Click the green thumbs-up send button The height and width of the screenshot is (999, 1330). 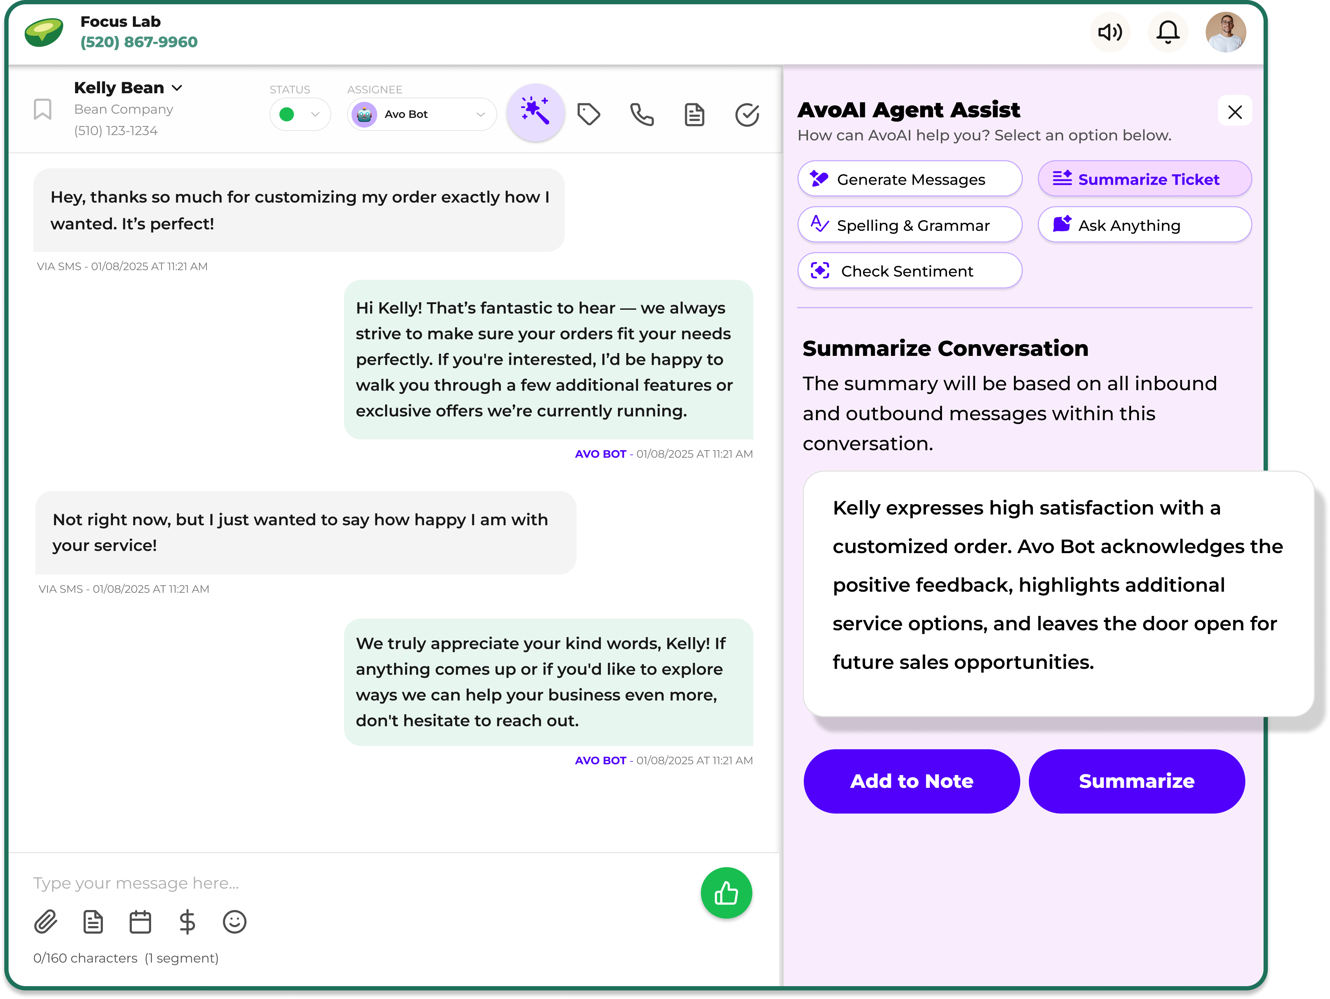click(726, 893)
